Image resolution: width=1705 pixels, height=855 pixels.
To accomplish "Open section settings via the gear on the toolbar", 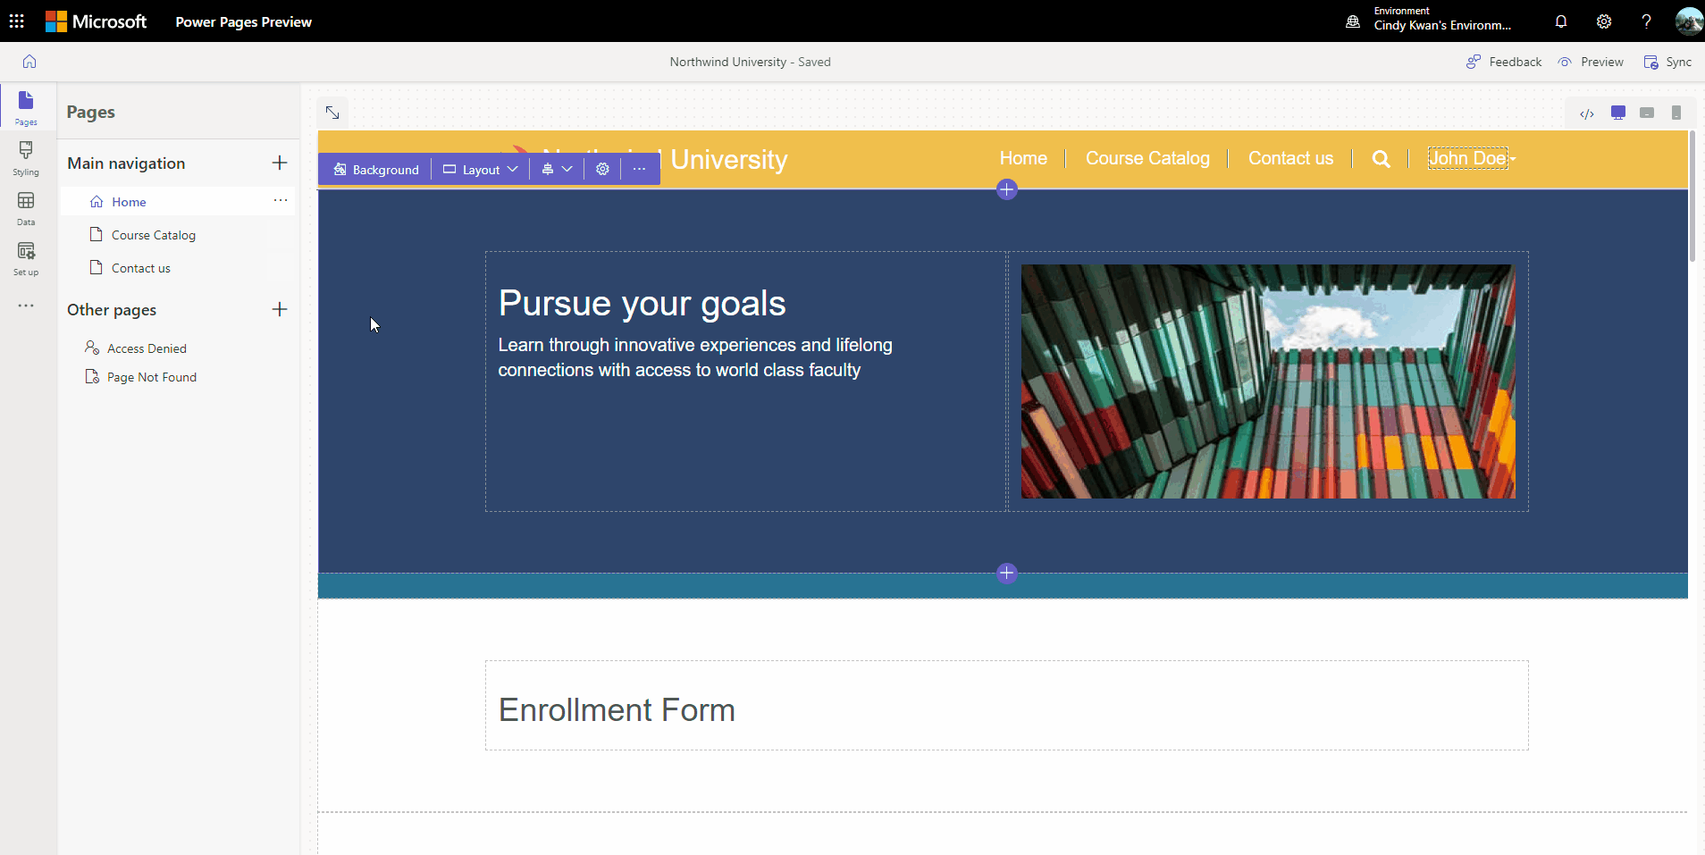I will pos(602,169).
